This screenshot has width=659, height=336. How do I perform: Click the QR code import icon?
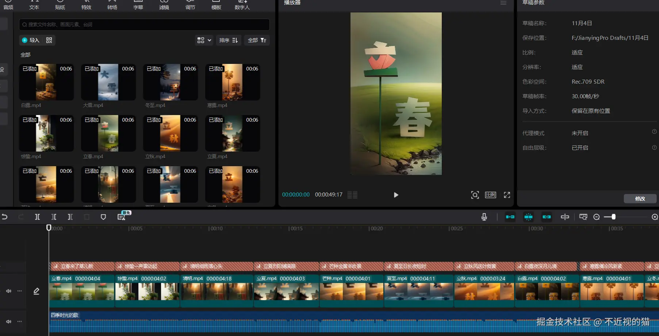pyautogui.click(x=49, y=40)
